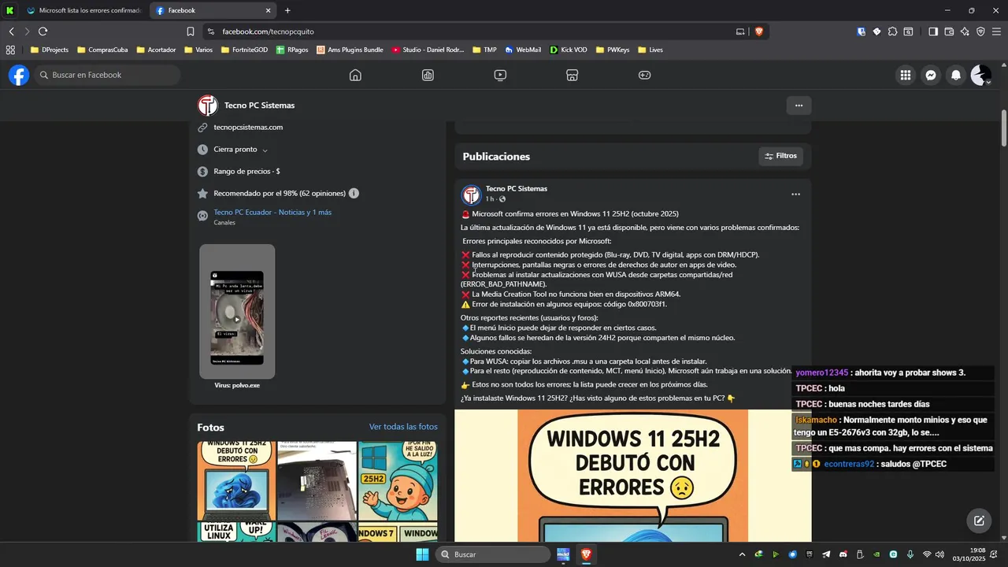This screenshot has width=1008, height=567.
Task: Click the install app icon in address bar
Action: pos(740,31)
